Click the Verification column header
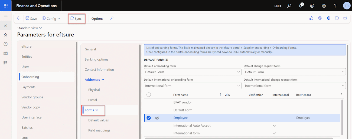This screenshot has height=139, width=352. (256, 95)
